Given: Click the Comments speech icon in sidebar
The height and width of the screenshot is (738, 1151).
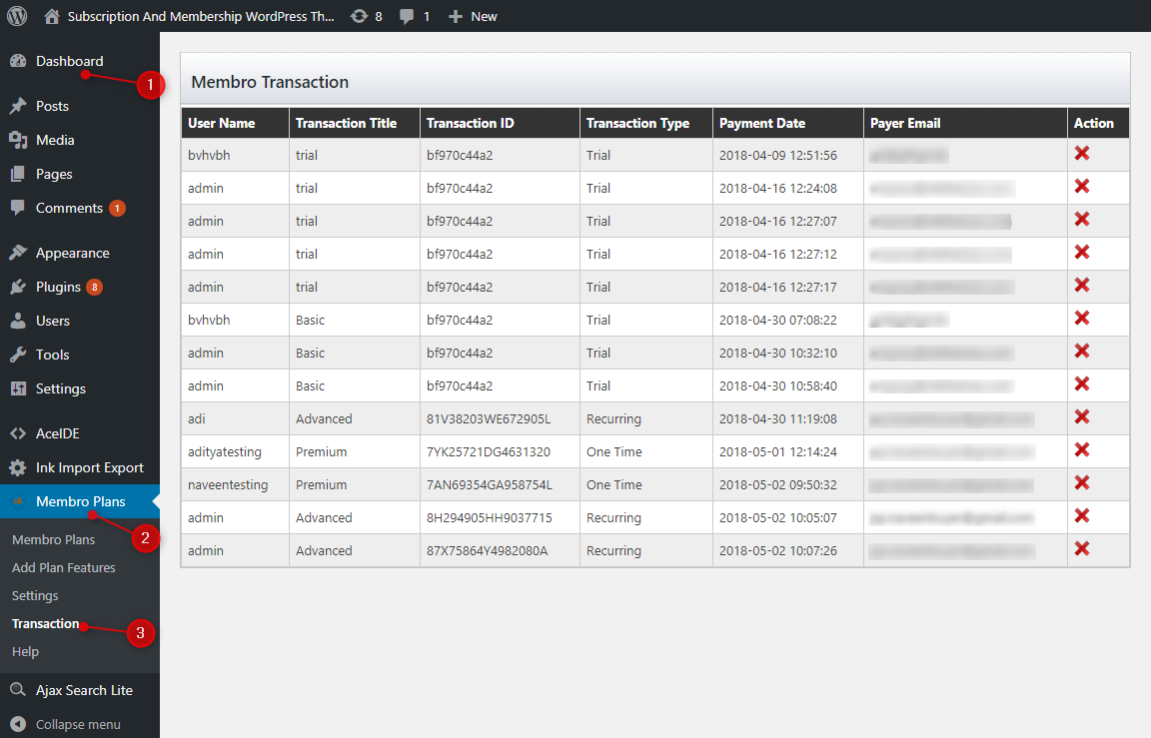Looking at the screenshot, I should pos(18,208).
